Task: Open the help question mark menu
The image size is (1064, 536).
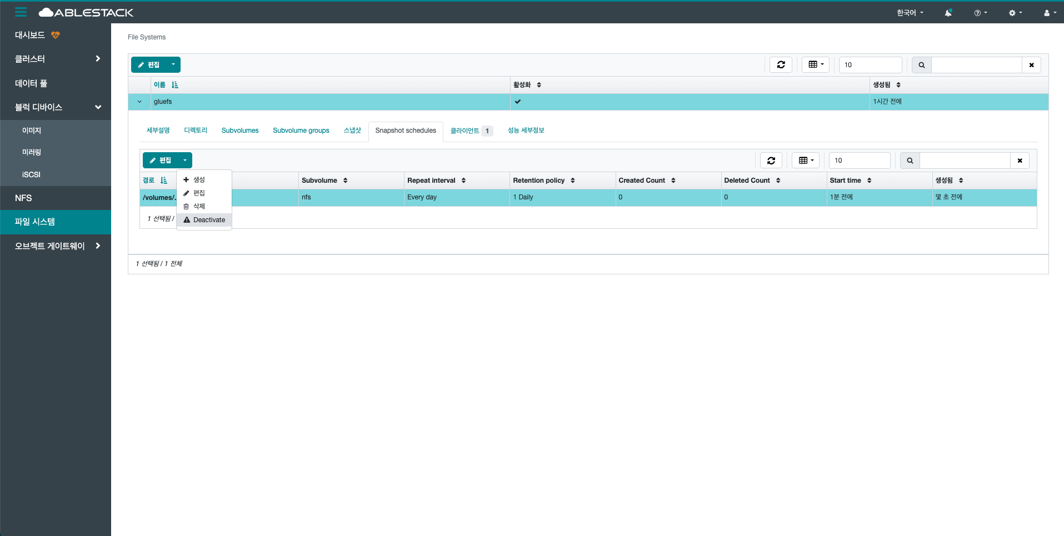Action: pos(980,13)
